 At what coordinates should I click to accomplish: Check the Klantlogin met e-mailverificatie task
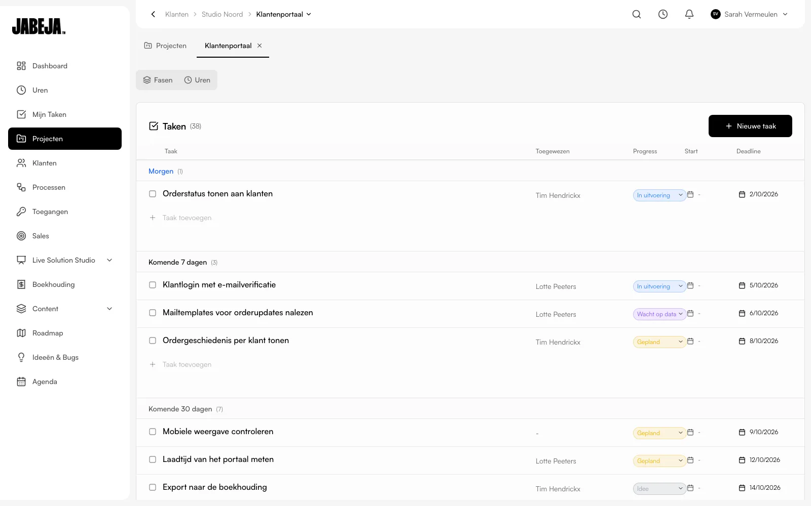(x=153, y=285)
